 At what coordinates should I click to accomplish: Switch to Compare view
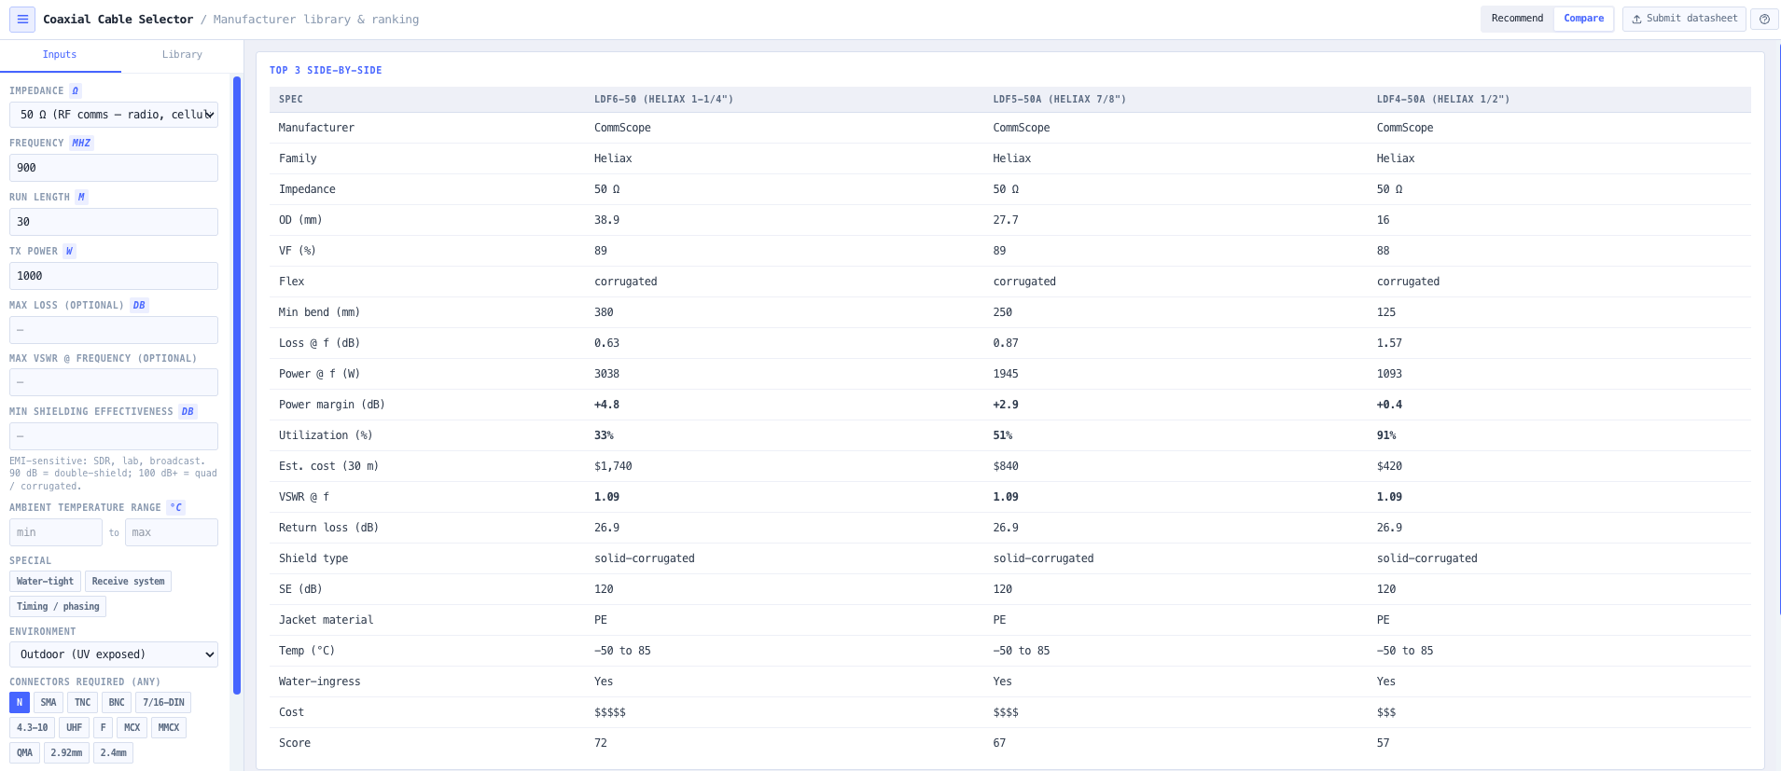(1583, 19)
